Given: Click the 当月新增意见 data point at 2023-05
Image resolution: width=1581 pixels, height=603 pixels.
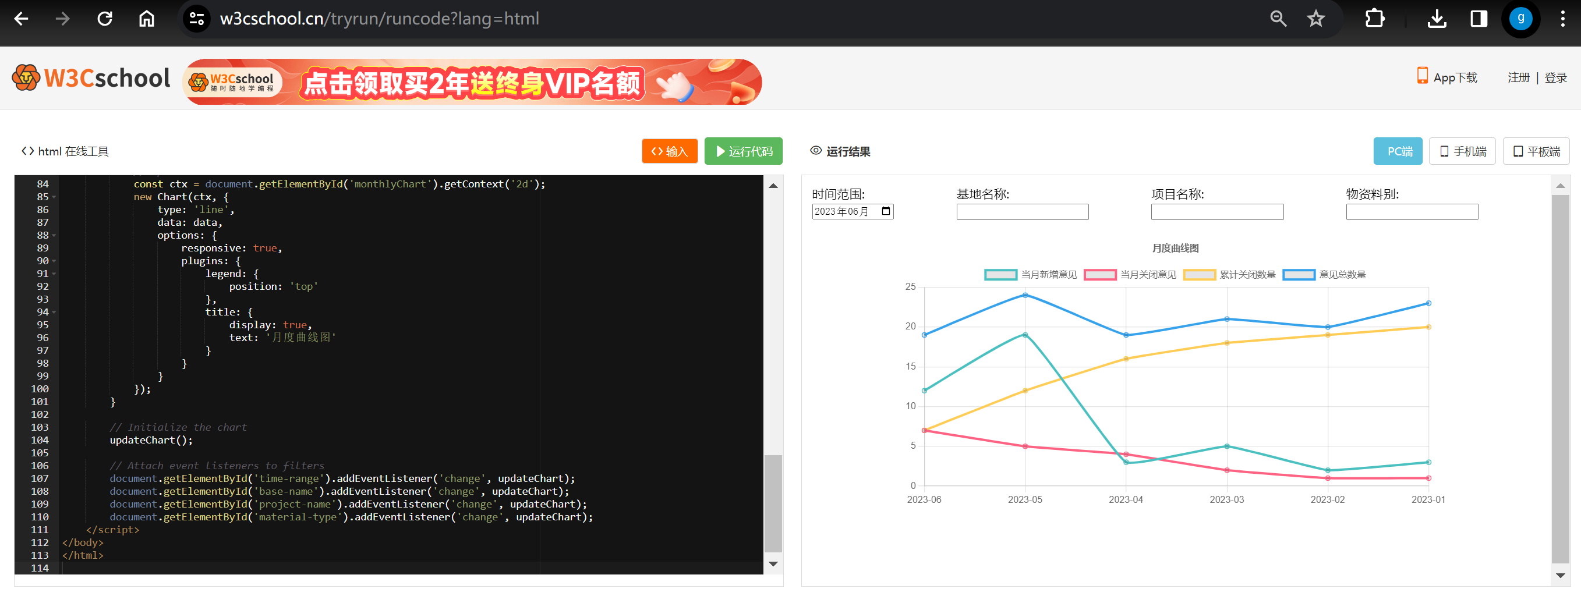Looking at the screenshot, I should click(1024, 335).
